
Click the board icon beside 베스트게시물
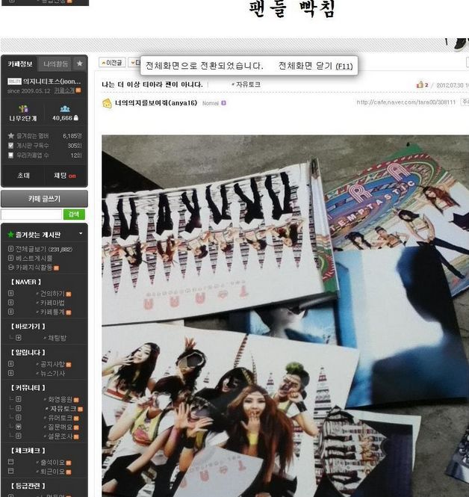pos(10,258)
